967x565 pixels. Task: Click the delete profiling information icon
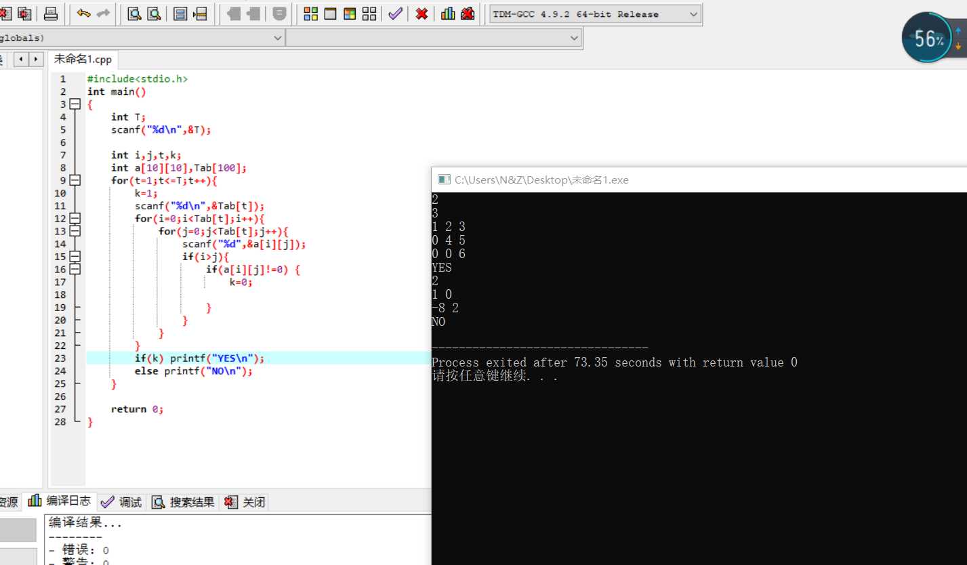coord(467,14)
